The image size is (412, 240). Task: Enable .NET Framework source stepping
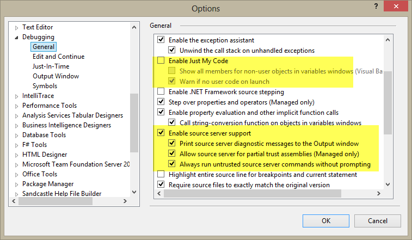[161, 92]
